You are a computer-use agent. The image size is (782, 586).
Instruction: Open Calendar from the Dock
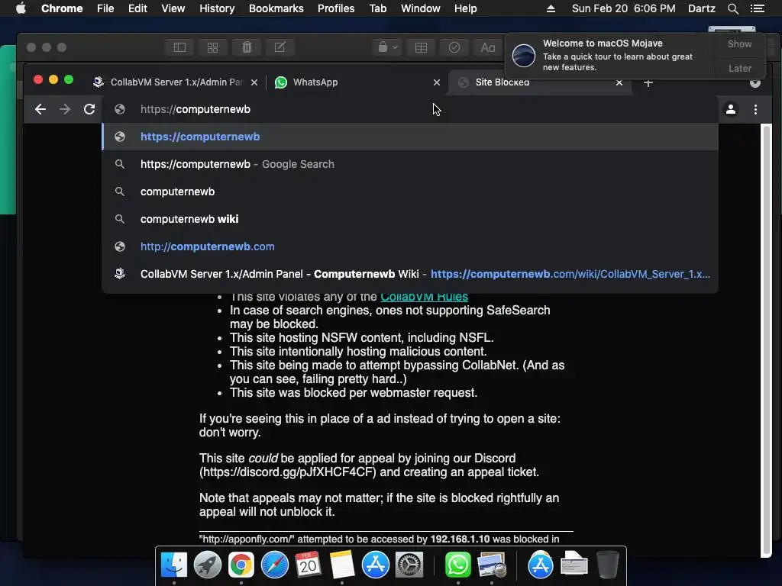coord(308,565)
